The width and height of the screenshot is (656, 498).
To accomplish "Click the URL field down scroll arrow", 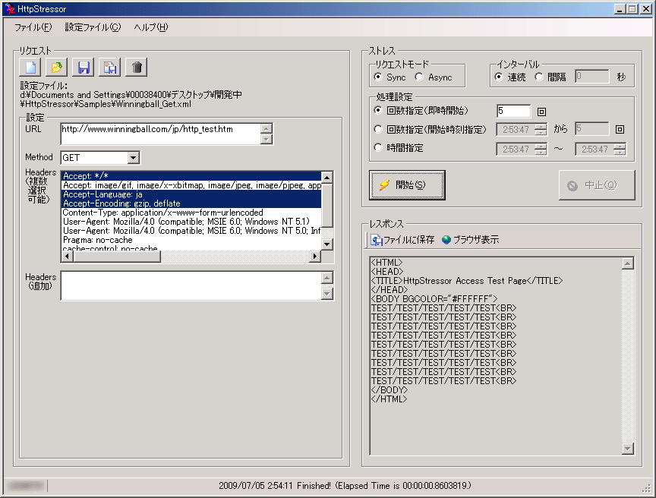I will [266, 139].
